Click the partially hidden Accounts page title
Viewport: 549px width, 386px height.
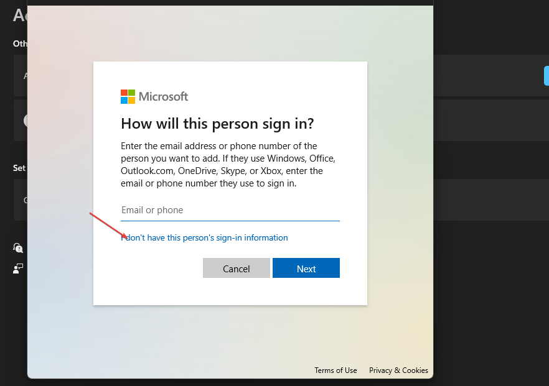19,16
